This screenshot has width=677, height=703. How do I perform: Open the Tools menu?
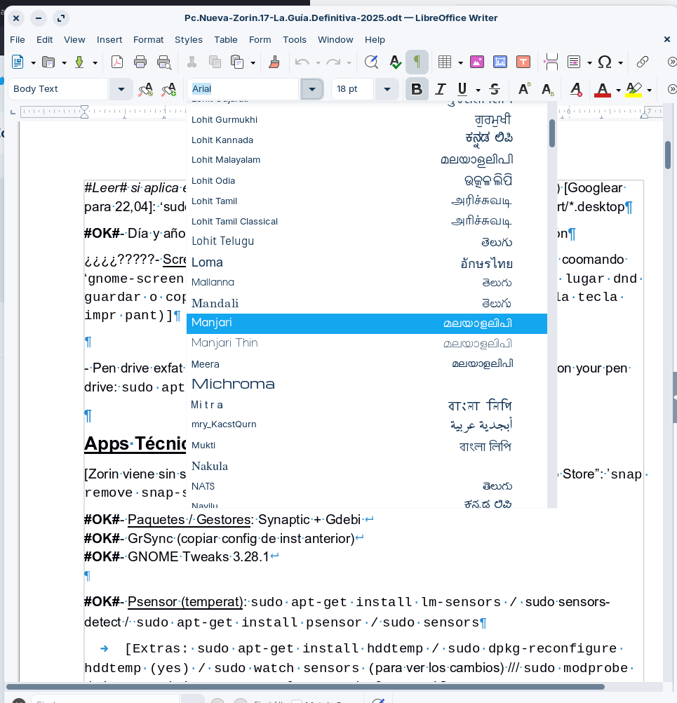(x=295, y=40)
